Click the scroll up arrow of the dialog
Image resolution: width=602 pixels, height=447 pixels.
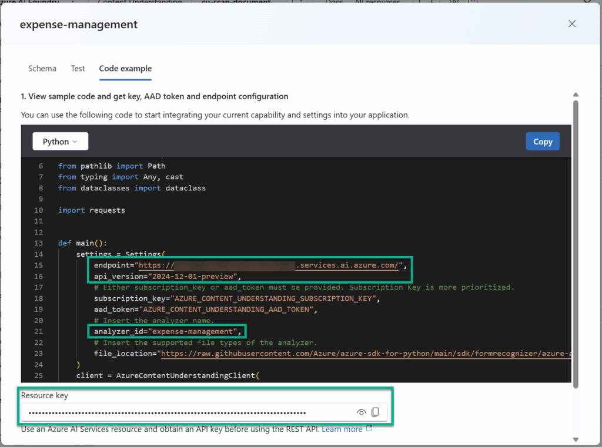coord(576,95)
